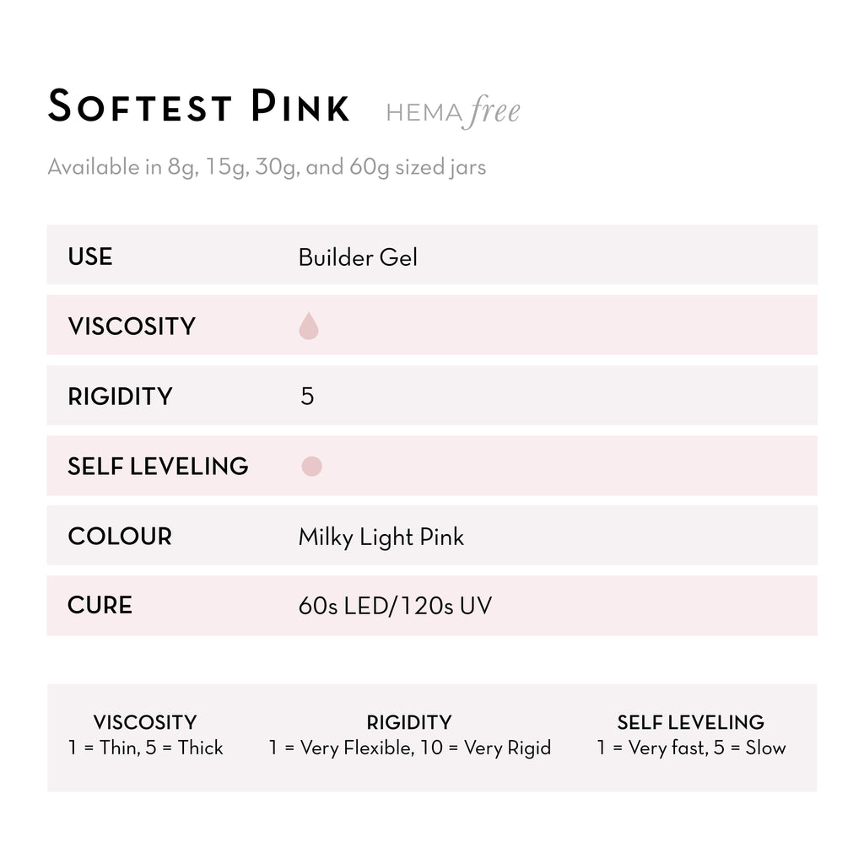Click the RIGIDITY row label

click(x=120, y=397)
